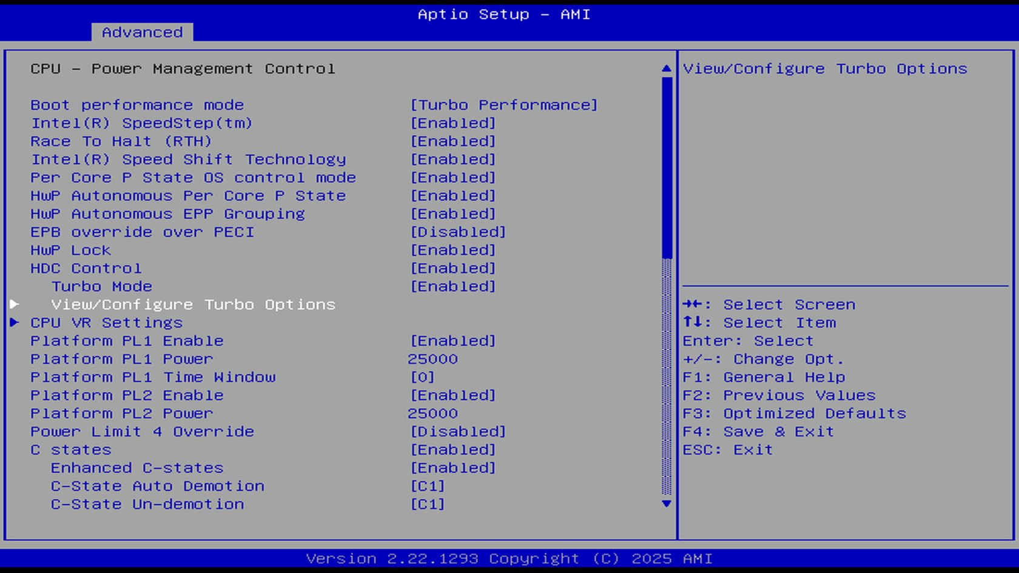Toggle EPB override over PECI Disabled value

(458, 232)
